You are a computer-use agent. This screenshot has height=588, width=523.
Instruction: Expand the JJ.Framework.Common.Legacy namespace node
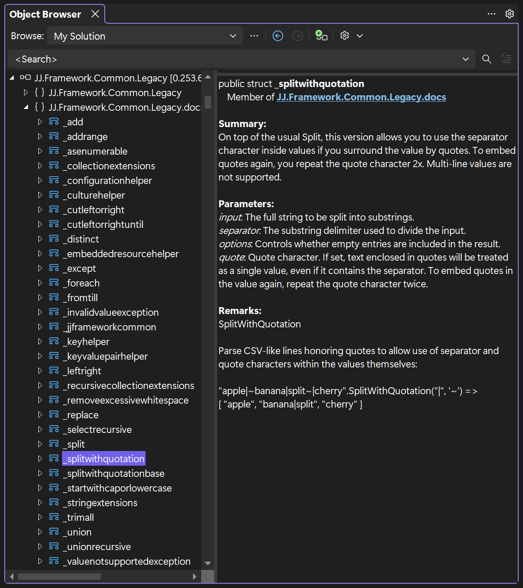[x=26, y=93]
